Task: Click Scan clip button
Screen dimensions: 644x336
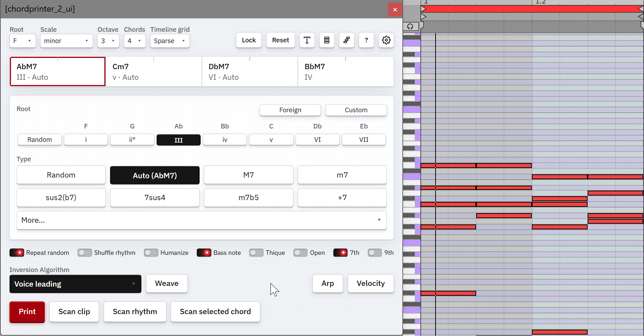Action: click(74, 312)
